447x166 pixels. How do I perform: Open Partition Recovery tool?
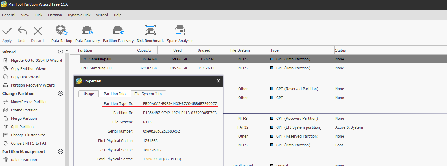118,34
